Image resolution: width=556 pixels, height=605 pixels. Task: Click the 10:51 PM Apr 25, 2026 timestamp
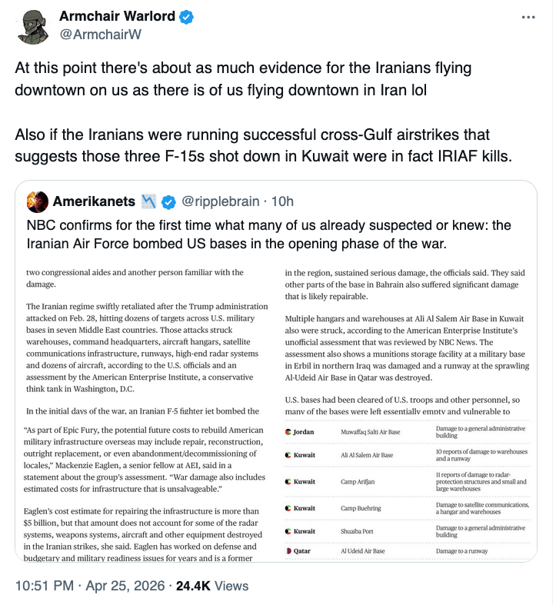[91, 586]
